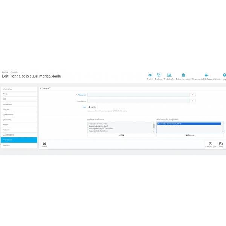Click the Cancel X button

[x=44, y=145]
